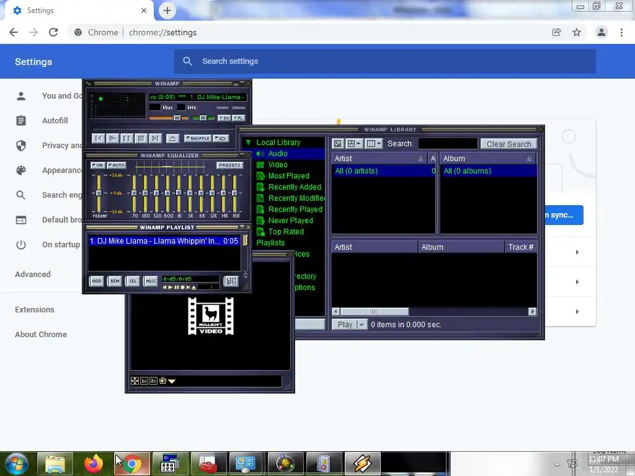
Task: Click Chrome bookmark star icon
Action: click(x=577, y=32)
